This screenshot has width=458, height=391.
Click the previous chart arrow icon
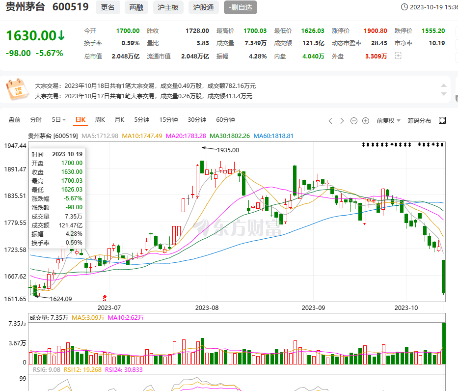(x=330, y=121)
